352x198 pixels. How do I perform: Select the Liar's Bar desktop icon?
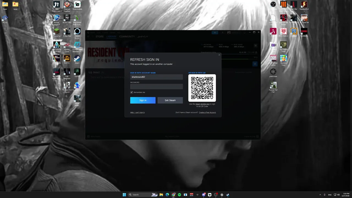pos(294,6)
